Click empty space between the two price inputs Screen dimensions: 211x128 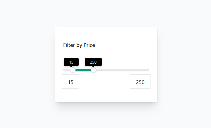tap(105, 82)
